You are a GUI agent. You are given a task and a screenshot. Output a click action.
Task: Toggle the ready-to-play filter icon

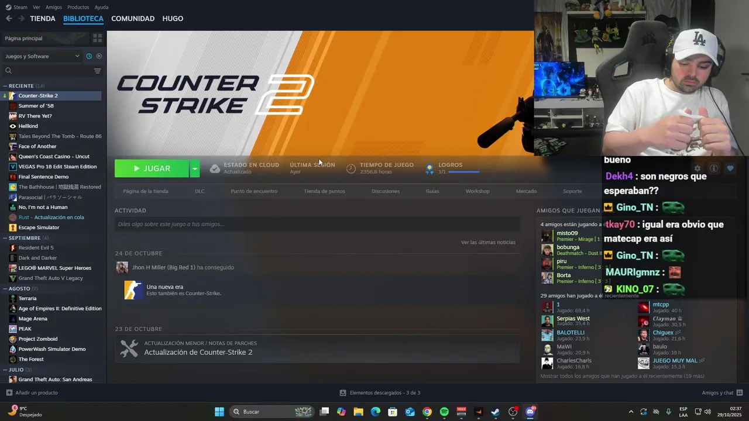pos(99,56)
